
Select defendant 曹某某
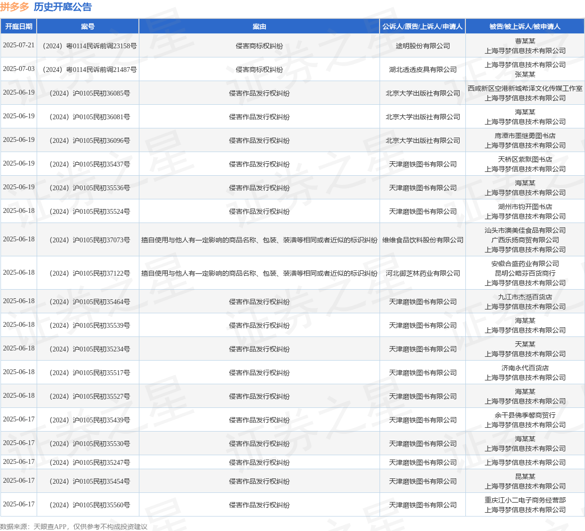[x=525, y=42]
